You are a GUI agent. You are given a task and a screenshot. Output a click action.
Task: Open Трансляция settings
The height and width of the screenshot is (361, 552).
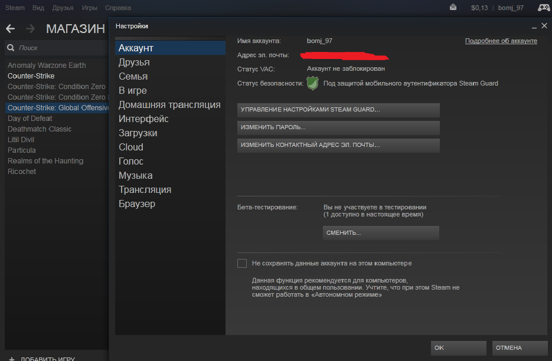170,190
